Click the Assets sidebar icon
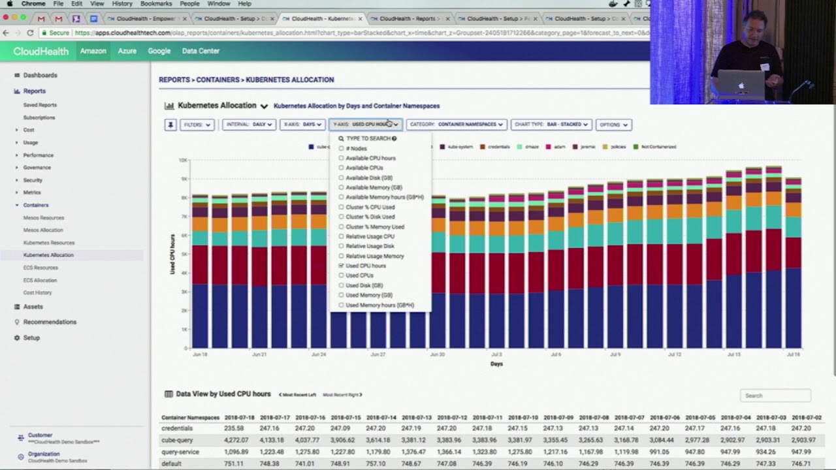The image size is (836, 470). point(17,307)
